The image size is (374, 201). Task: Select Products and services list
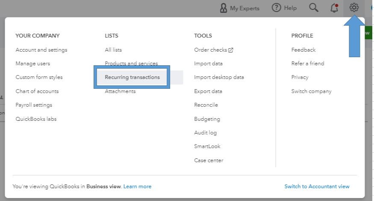[131, 64]
